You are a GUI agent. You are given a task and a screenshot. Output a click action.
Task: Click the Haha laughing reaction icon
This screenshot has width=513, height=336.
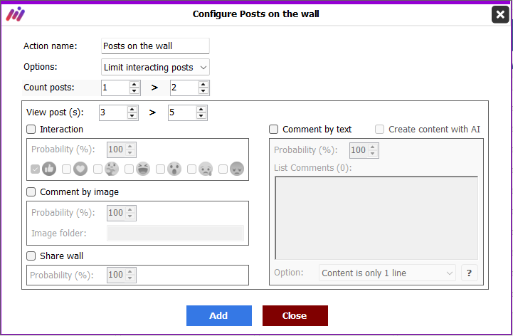143,169
